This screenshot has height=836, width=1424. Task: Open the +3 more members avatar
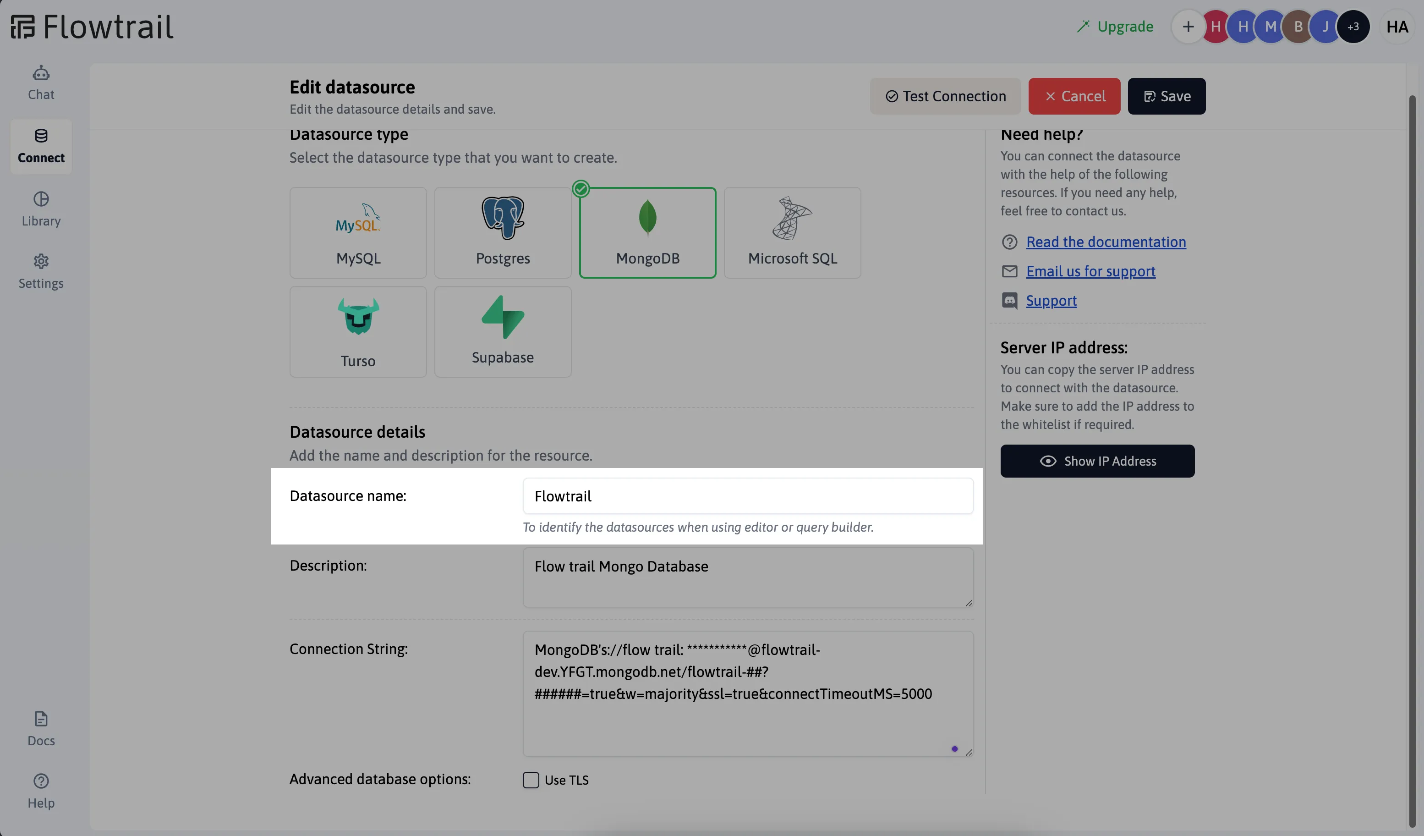tap(1353, 27)
